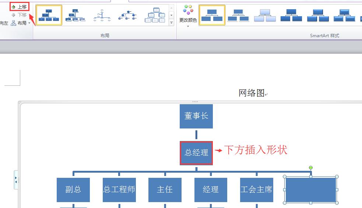Toggle the SmartArt text pane arrow tab
Image resolution: width=362 pixels, height=208 pixels.
pyautogui.click(x=16, y=180)
